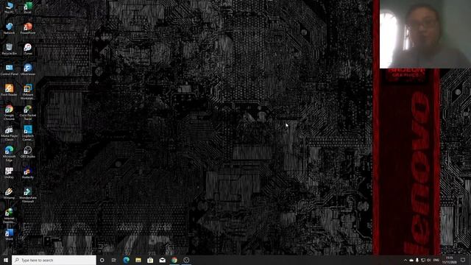Switch to Chrome on the taskbar
The height and width of the screenshot is (265, 471).
(174, 260)
